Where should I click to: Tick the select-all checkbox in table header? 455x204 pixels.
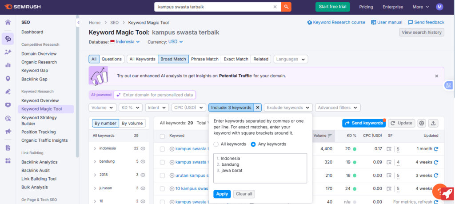click(162, 136)
